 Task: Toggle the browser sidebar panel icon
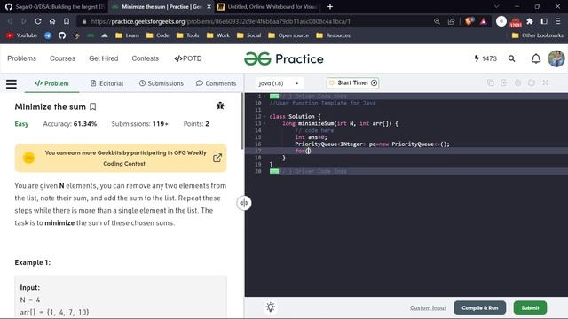(544, 21)
